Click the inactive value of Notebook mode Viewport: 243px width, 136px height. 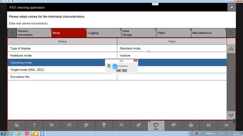tap(172, 56)
